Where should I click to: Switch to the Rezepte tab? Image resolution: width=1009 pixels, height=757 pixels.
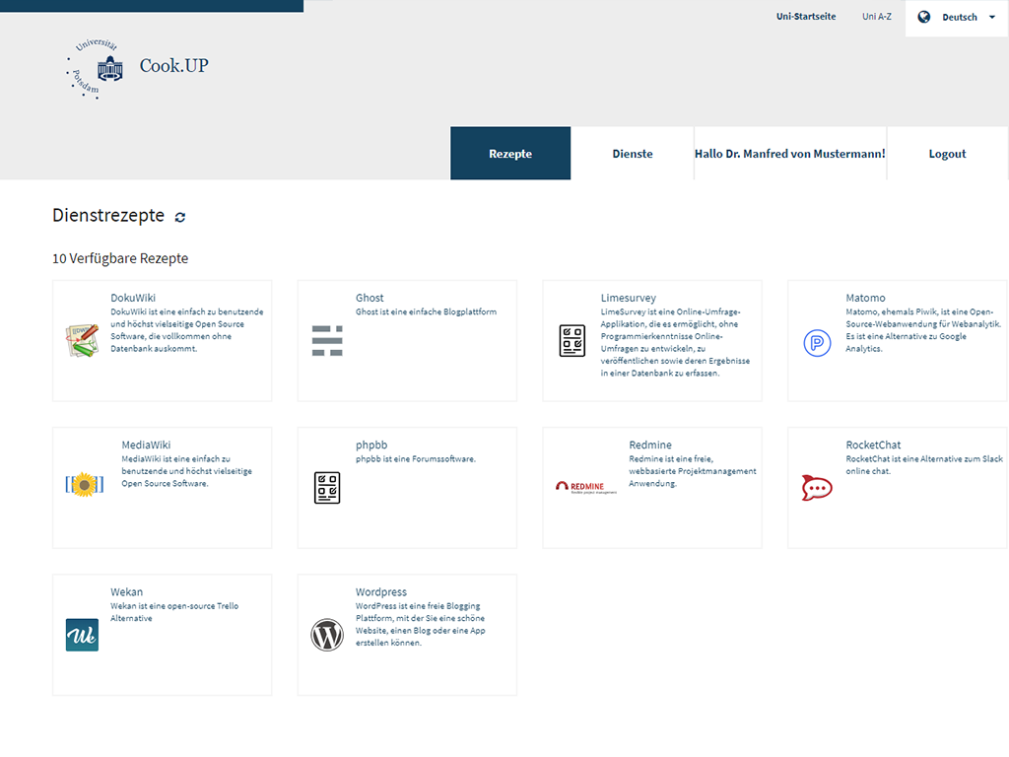coord(510,154)
